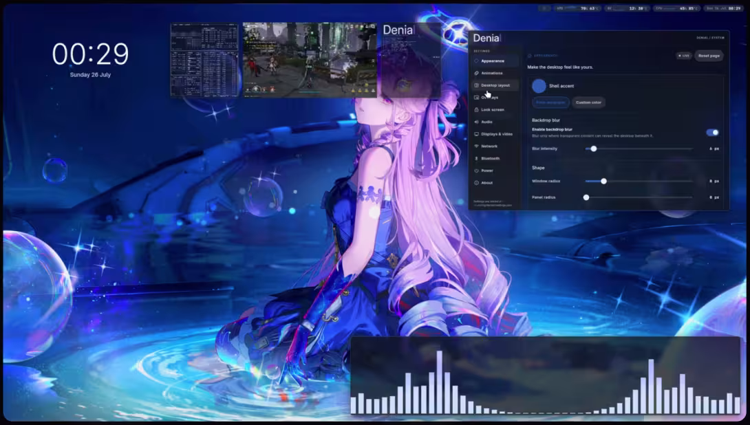This screenshot has width=750, height=425.
Task: Open Bluetooth settings page
Action: [x=495, y=158]
